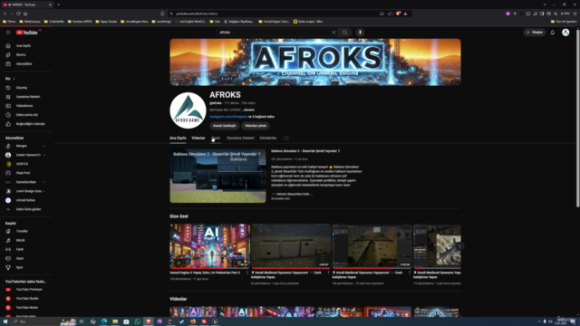Click the YouTube logo
Image resolution: width=580 pixels, height=326 pixels.
point(26,33)
